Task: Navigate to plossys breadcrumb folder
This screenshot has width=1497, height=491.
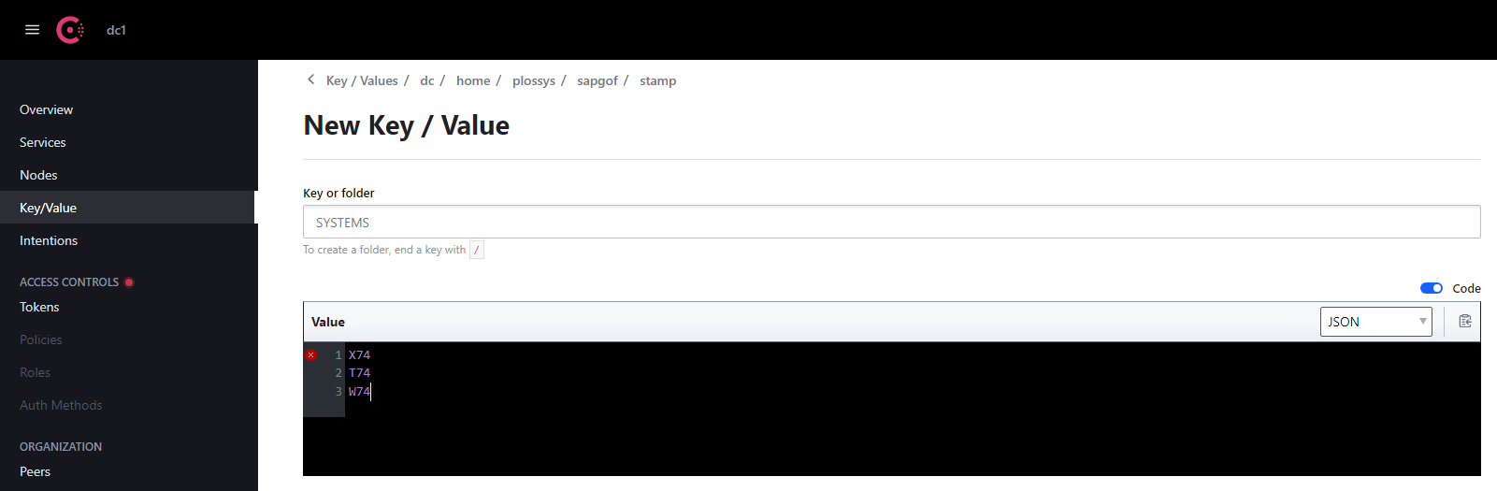Action: tap(534, 80)
